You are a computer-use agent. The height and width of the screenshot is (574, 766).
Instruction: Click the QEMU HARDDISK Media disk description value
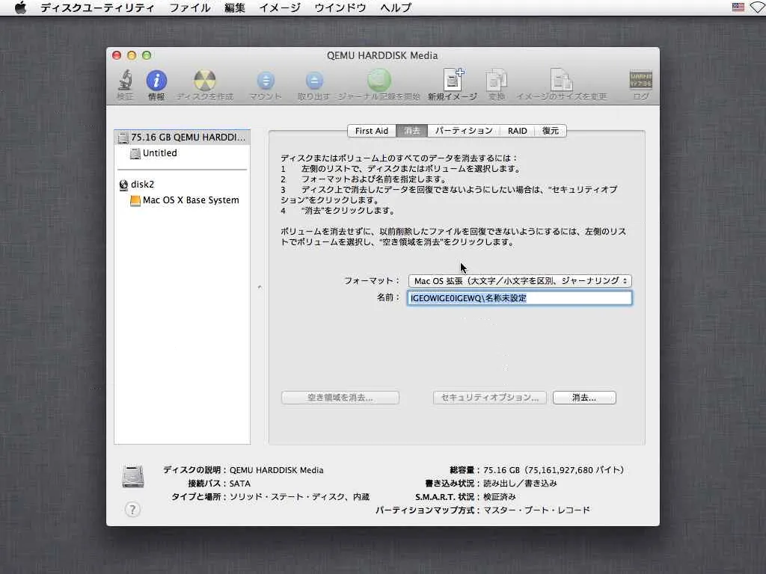coord(277,470)
